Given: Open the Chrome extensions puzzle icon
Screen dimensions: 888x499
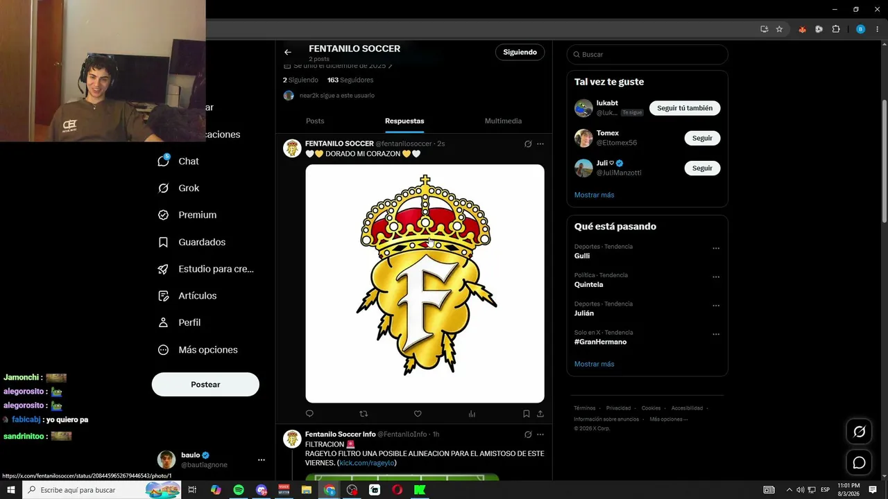Looking at the screenshot, I should pyautogui.click(x=836, y=29).
